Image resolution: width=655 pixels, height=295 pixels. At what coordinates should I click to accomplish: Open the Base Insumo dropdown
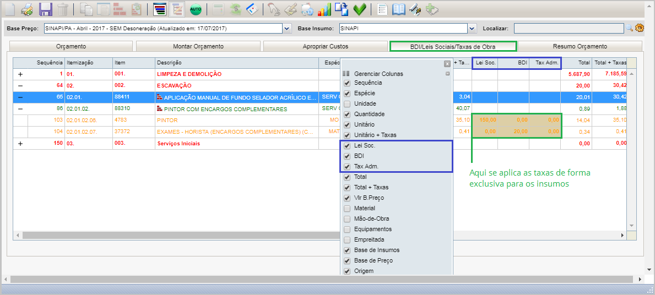coord(472,29)
